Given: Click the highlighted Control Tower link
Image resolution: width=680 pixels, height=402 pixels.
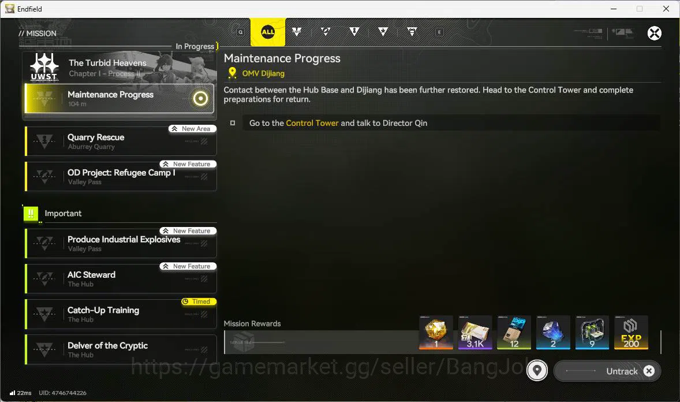Looking at the screenshot, I should coord(312,123).
